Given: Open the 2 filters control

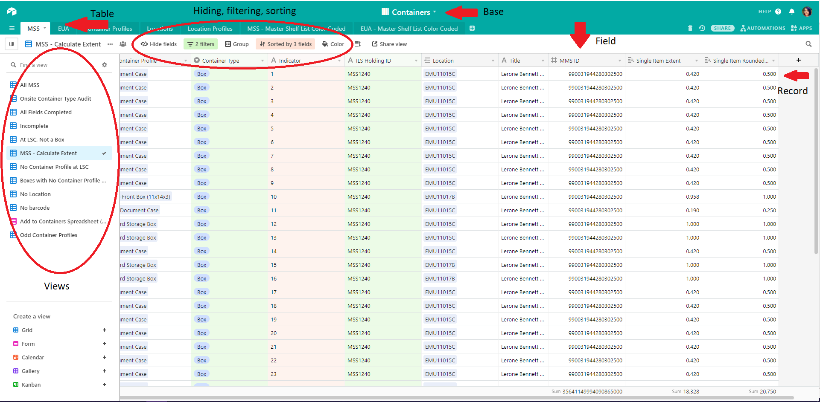Looking at the screenshot, I should click(x=201, y=44).
